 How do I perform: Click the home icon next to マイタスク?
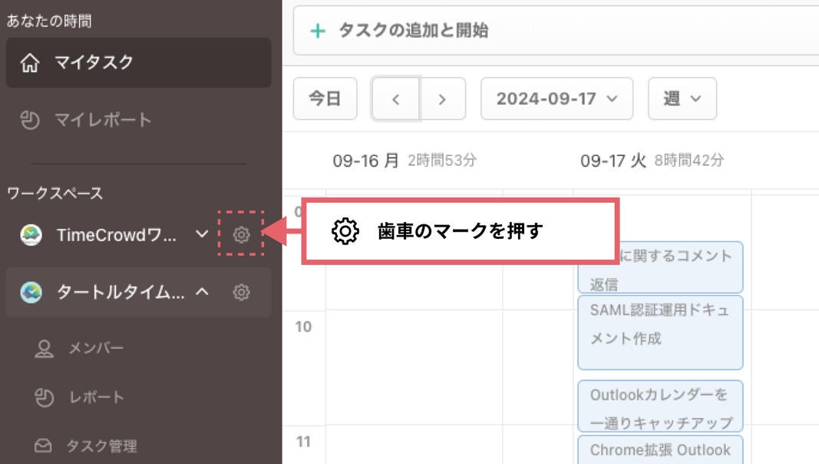pyautogui.click(x=30, y=63)
